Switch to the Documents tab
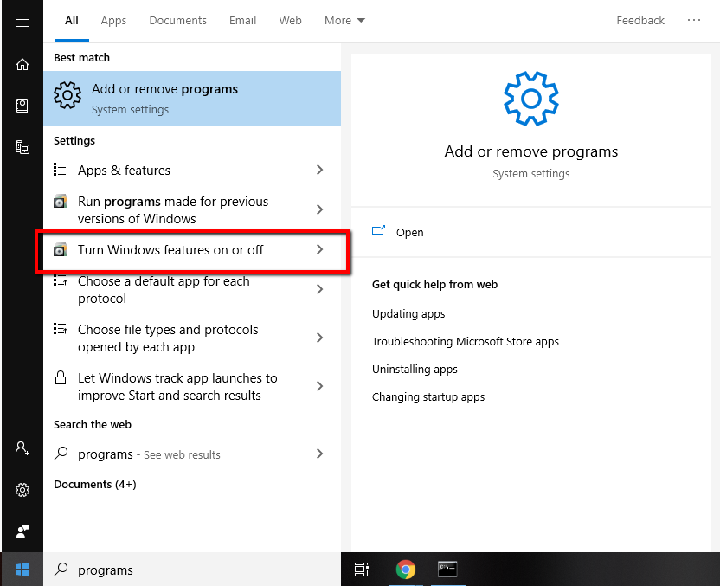The height and width of the screenshot is (586, 720). coord(177,20)
